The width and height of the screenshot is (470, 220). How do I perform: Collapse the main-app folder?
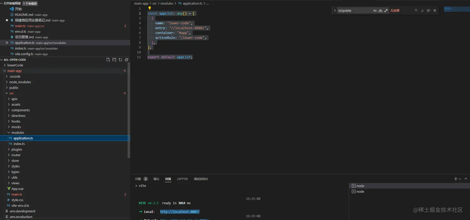[x=65, y=71]
